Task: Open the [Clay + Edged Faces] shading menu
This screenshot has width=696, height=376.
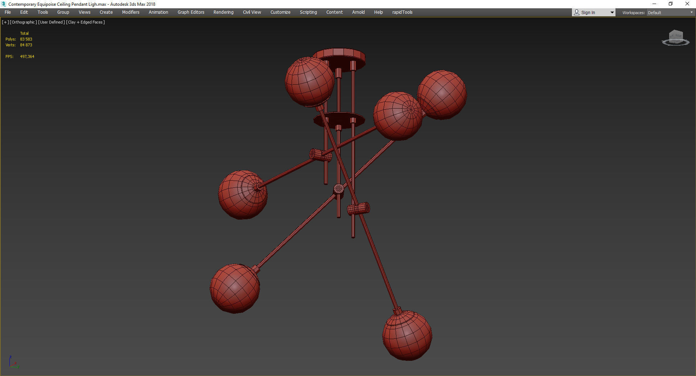Action: (86, 22)
